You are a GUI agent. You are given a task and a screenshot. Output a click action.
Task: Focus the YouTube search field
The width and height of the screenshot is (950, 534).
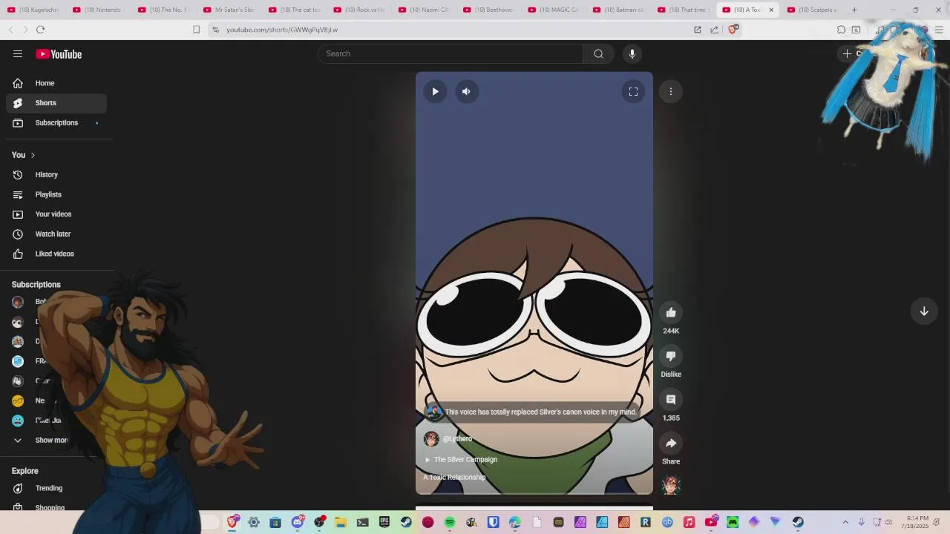tap(451, 53)
